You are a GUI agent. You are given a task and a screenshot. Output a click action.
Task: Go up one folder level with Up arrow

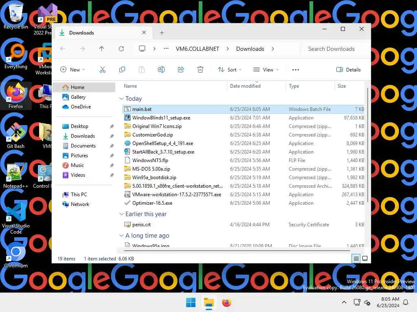tap(101, 49)
